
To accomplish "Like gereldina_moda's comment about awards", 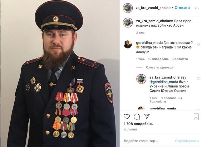I will point(198,44).
